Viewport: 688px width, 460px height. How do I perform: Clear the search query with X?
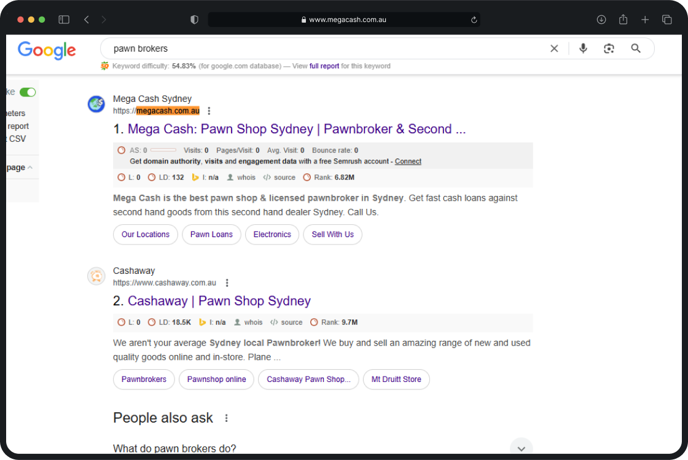554,49
